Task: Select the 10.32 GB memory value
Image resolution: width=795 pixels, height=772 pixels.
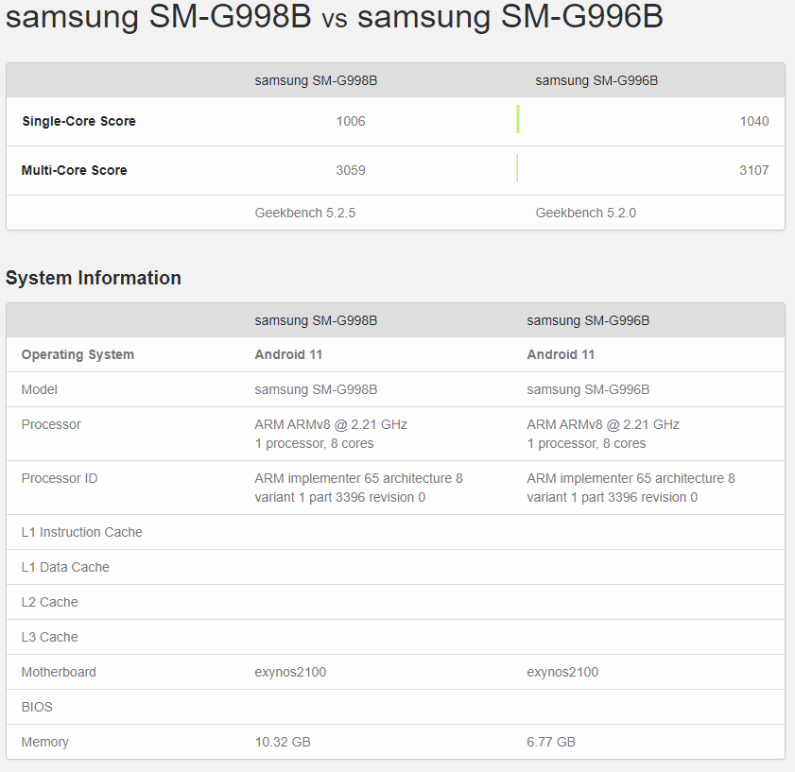Action: pos(283,742)
